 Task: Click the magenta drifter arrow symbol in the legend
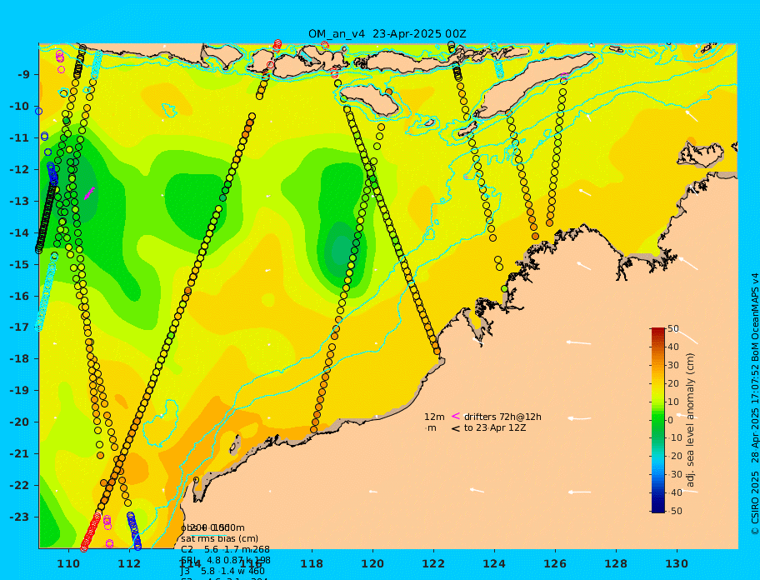455,416
